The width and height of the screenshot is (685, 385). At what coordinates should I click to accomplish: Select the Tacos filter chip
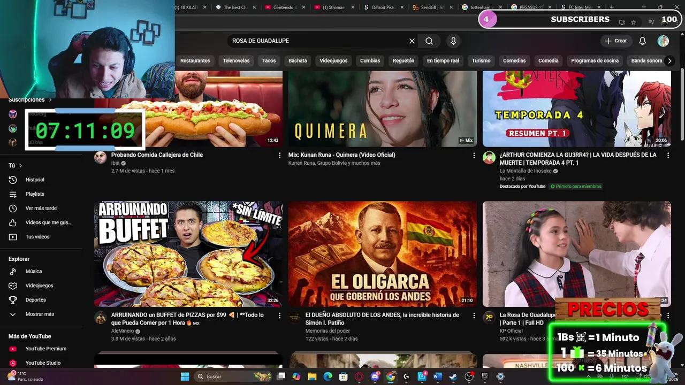click(269, 61)
